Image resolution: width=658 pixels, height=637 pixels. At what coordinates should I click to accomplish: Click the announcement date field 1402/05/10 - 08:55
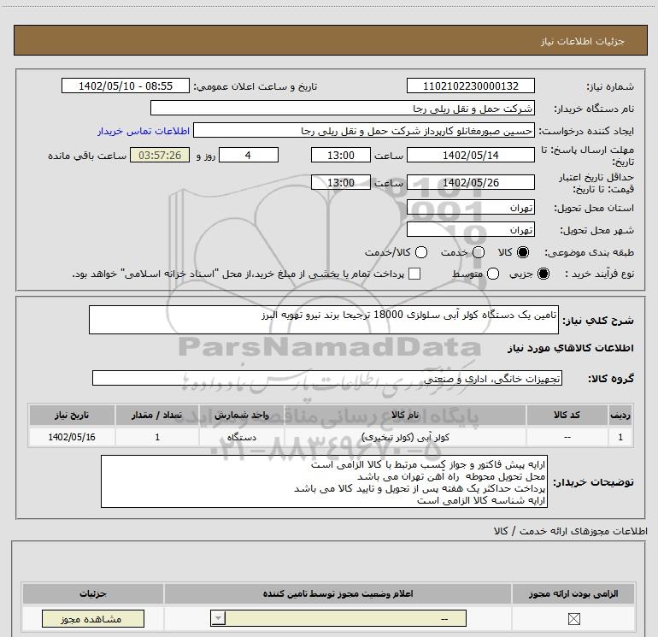[x=126, y=86]
